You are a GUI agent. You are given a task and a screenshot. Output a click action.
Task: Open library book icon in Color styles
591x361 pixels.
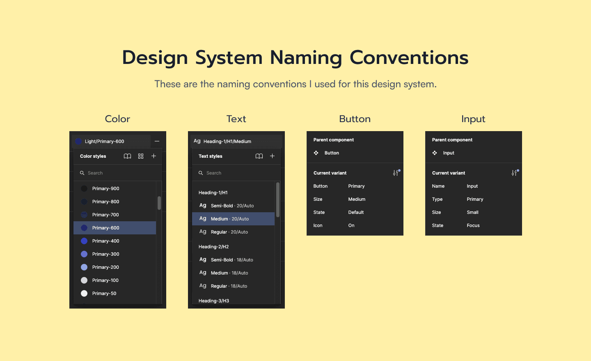click(128, 156)
